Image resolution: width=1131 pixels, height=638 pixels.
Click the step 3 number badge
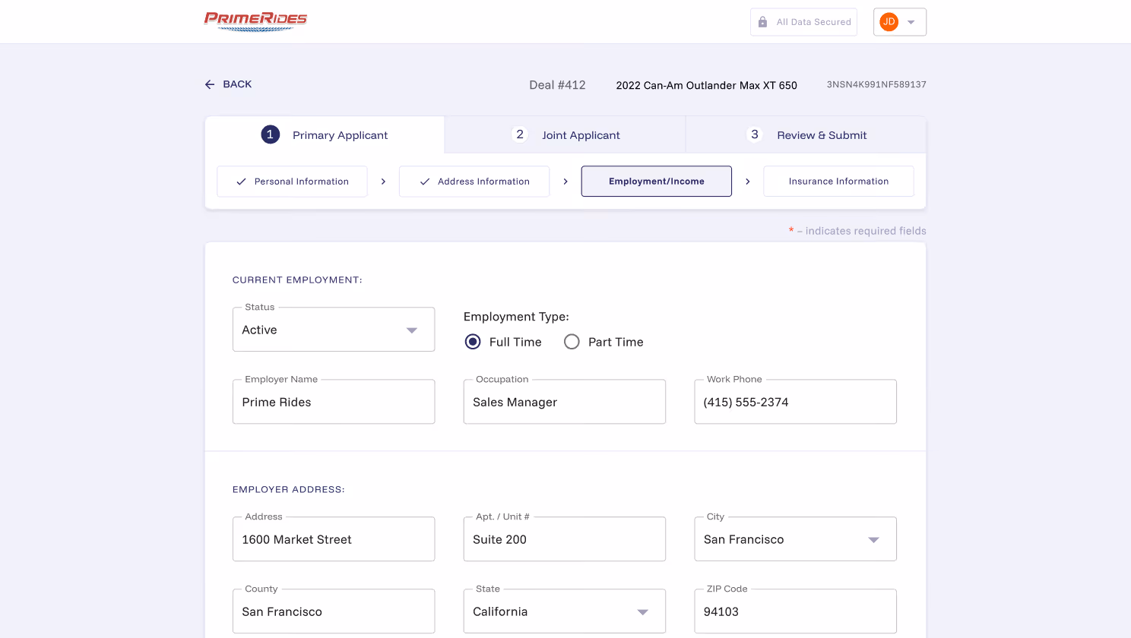[755, 134]
